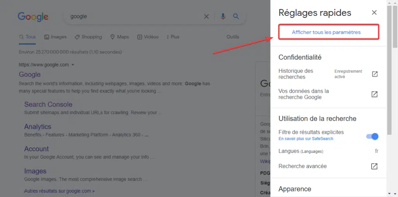Switch to the Shopping tab
The height and width of the screenshot is (197, 398).
point(88,37)
